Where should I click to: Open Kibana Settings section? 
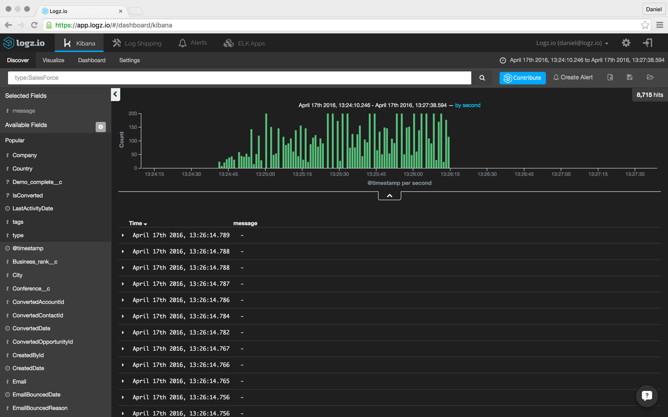pyautogui.click(x=129, y=60)
